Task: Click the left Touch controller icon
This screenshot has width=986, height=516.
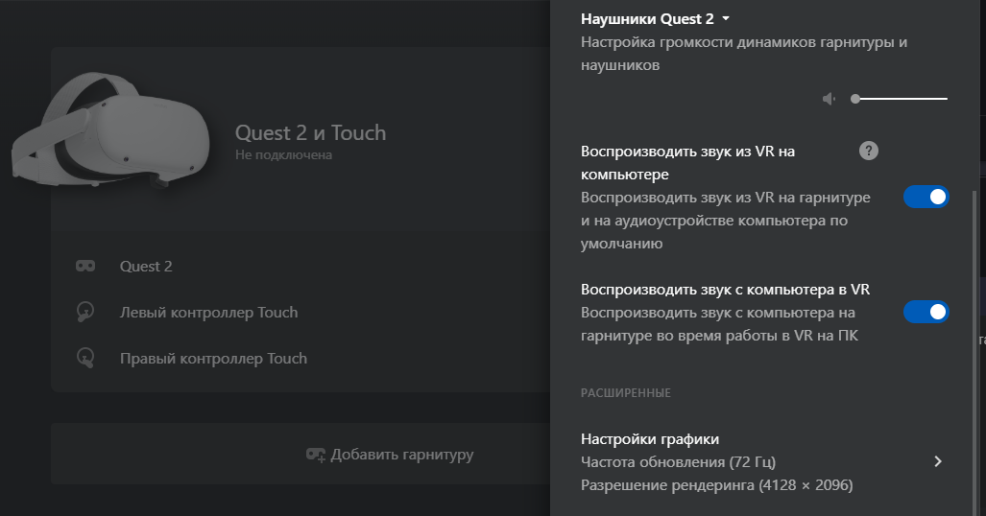Action: (x=85, y=312)
